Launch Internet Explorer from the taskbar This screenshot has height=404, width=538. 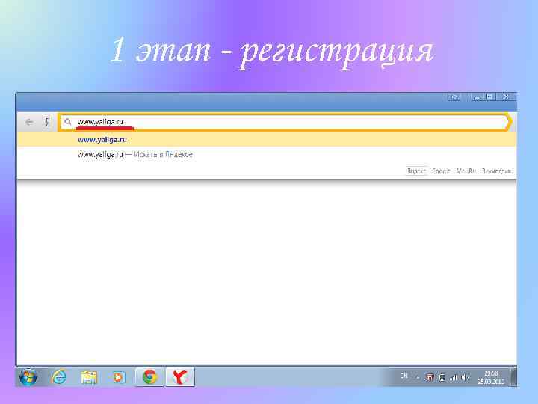click(59, 377)
